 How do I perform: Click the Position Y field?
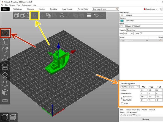click(151, 90)
